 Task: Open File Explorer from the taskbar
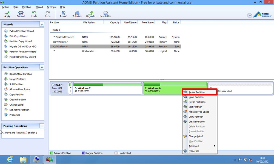23,159
